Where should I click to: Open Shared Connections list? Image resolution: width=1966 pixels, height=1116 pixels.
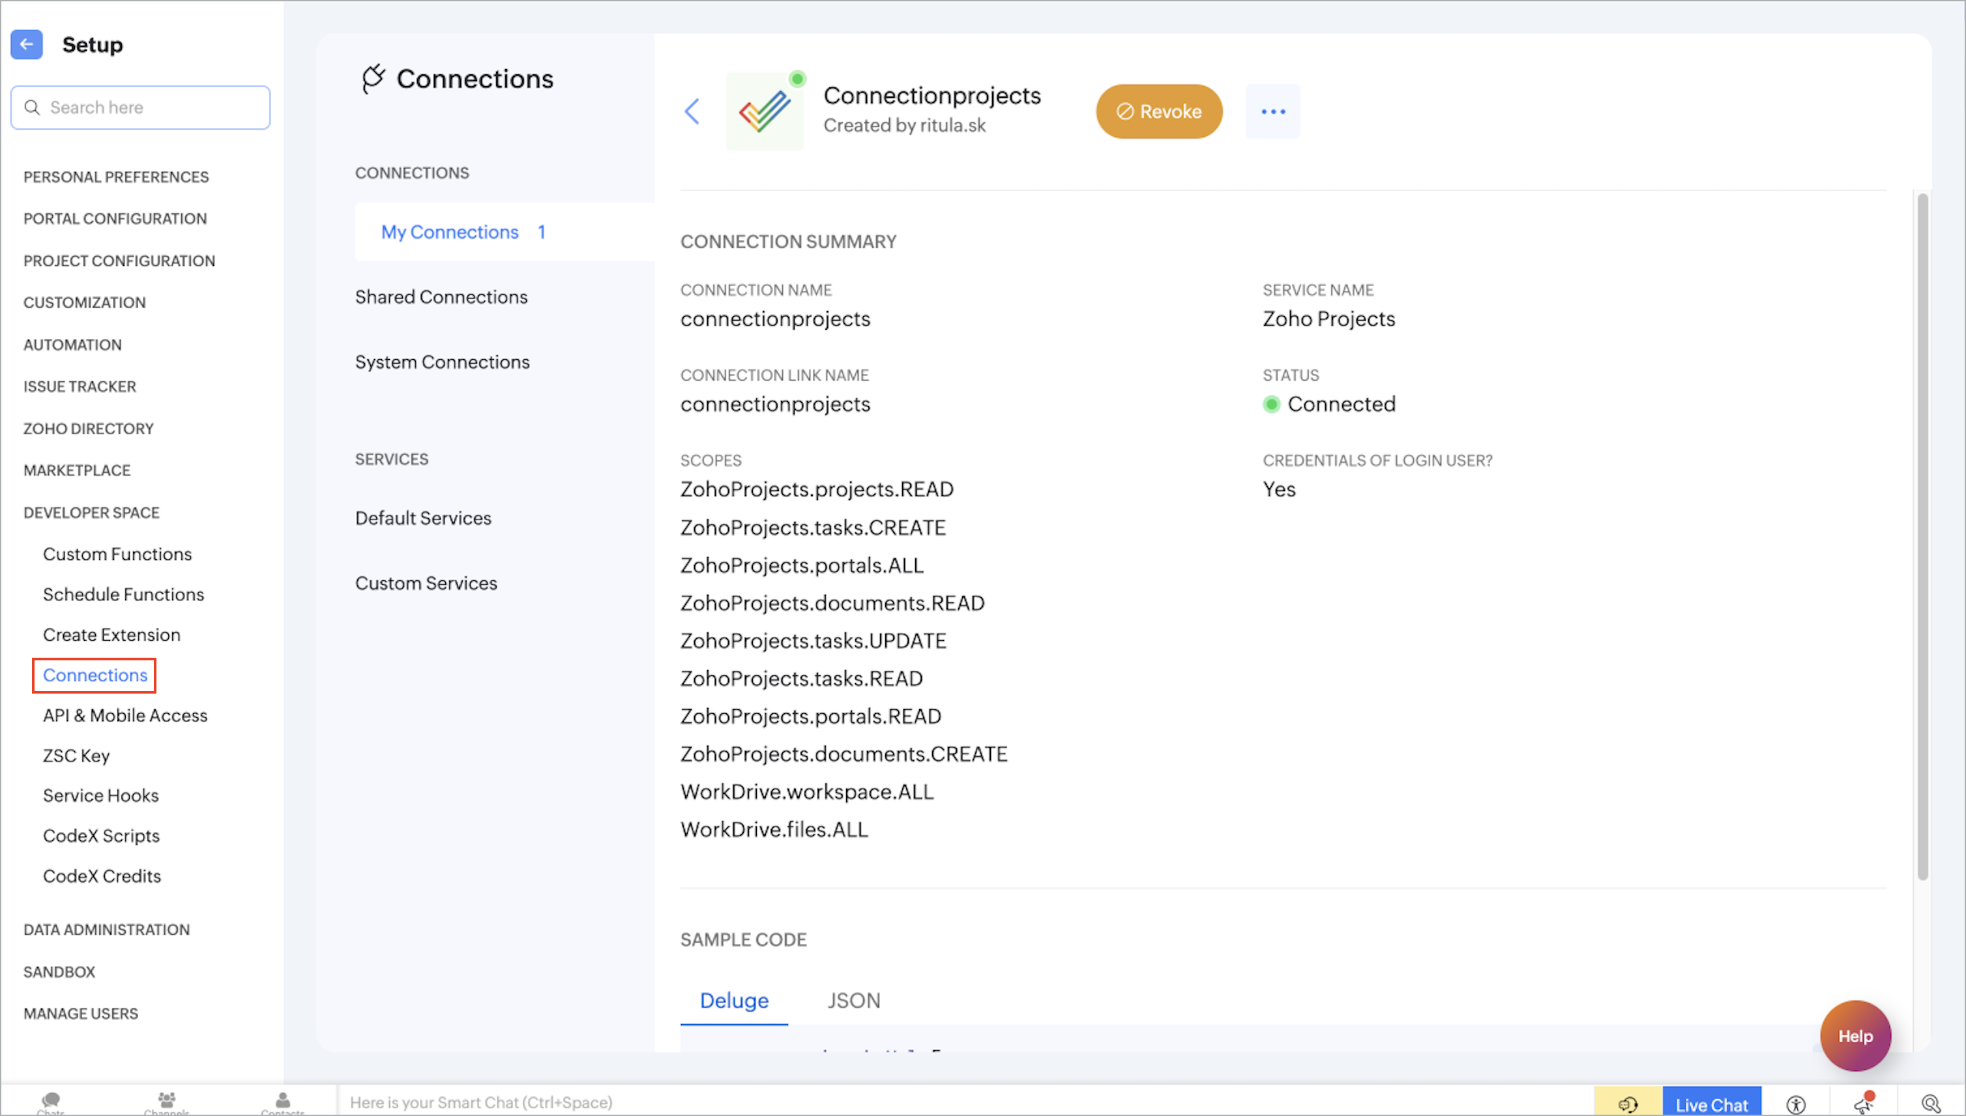pos(441,297)
